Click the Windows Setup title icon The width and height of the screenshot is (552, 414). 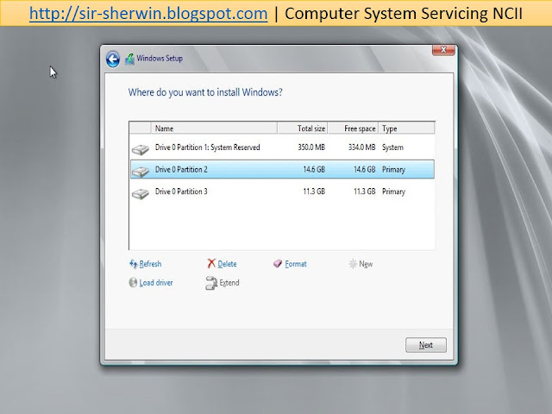tap(129, 60)
